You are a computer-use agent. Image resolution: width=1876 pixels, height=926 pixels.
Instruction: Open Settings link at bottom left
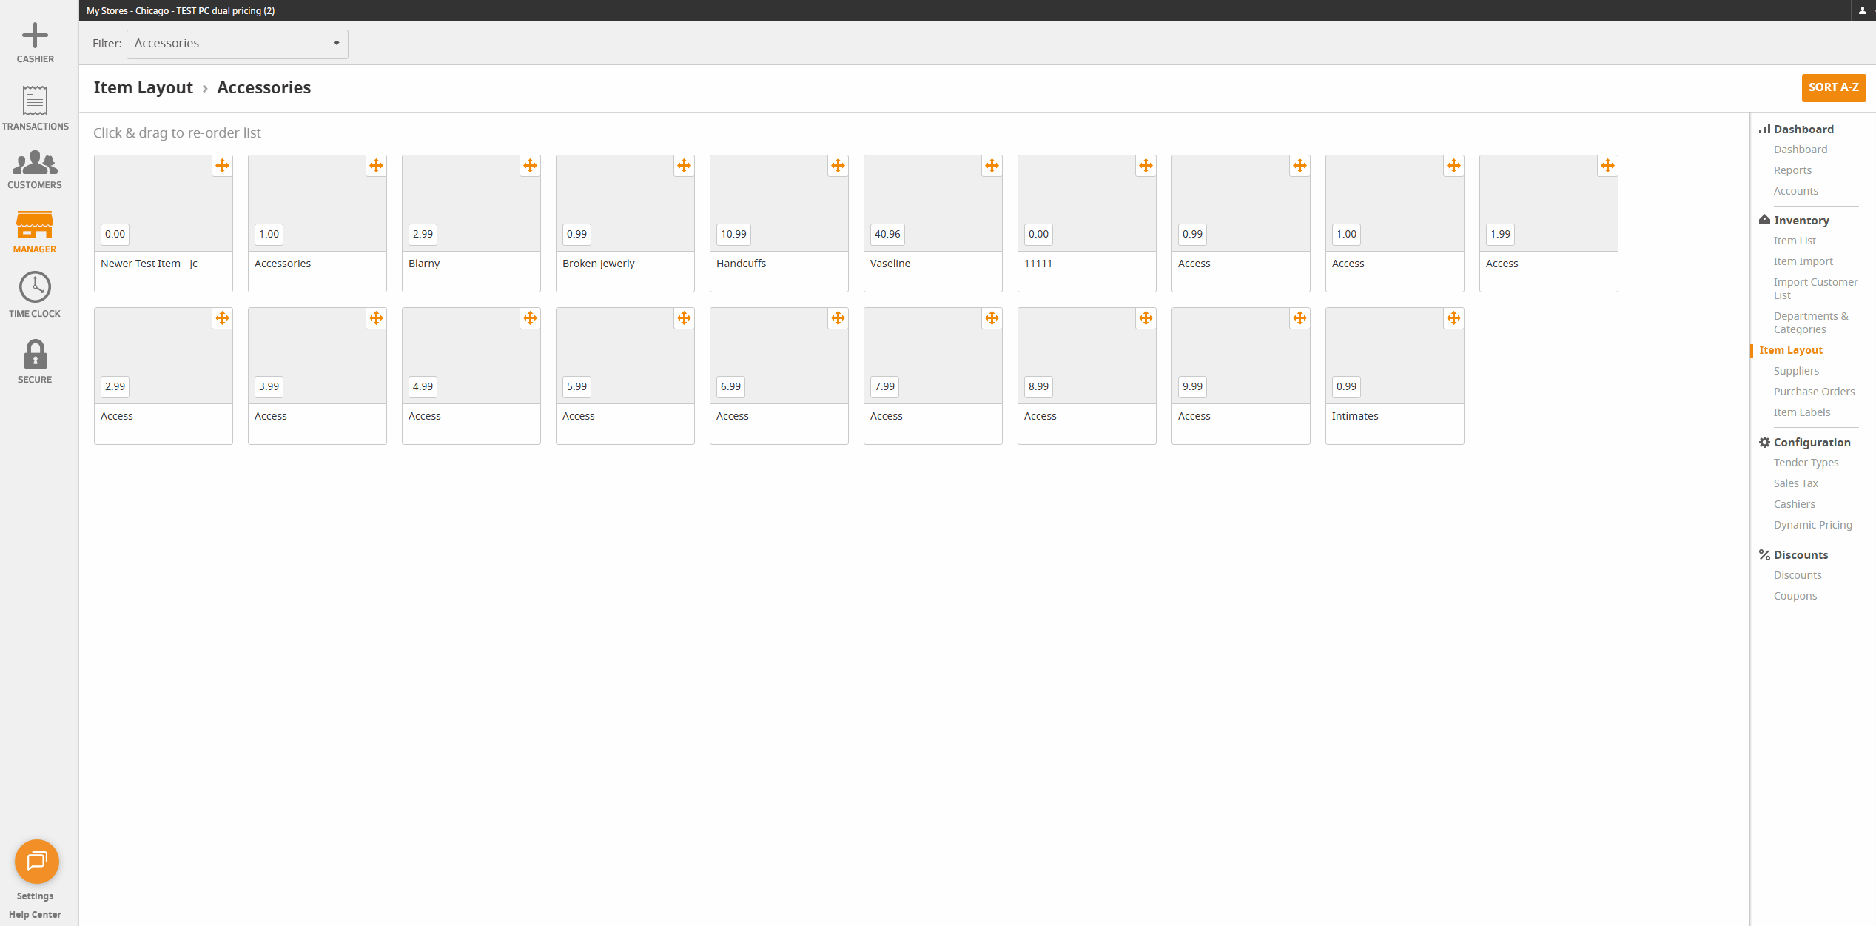click(35, 896)
